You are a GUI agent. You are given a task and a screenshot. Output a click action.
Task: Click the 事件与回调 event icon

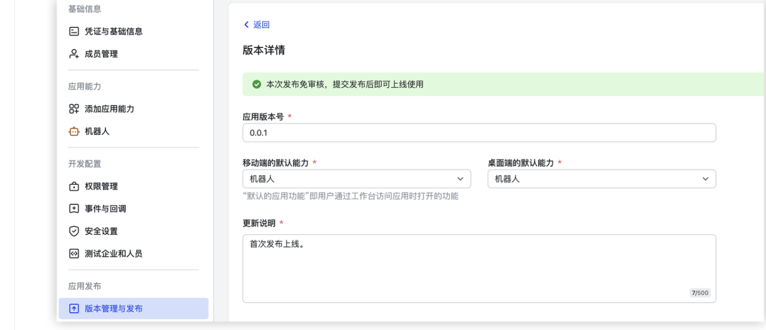point(73,209)
